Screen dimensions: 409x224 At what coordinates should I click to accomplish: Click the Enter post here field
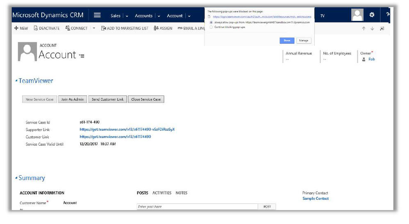[197, 207]
